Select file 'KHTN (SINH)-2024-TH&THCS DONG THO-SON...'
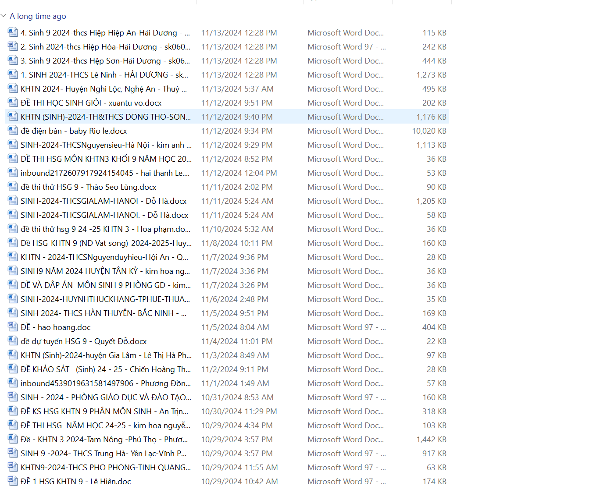This screenshot has width=607, height=493. click(106, 117)
